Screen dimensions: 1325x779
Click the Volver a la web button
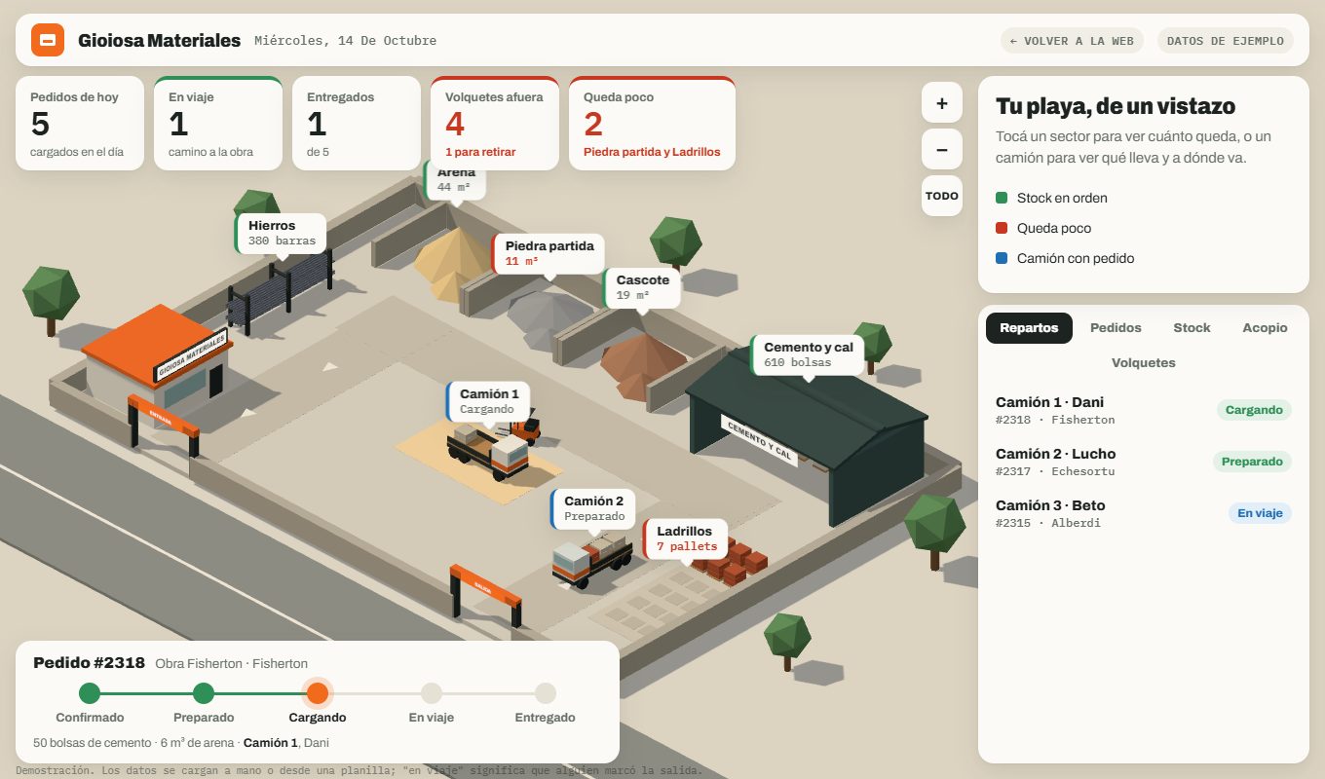click(x=1072, y=41)
